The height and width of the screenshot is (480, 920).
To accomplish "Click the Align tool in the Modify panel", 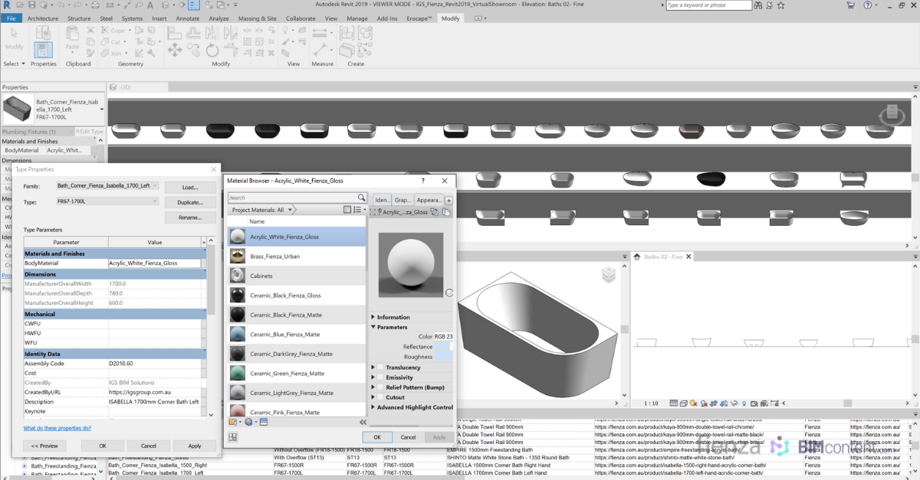I will (x=174, y=31).
